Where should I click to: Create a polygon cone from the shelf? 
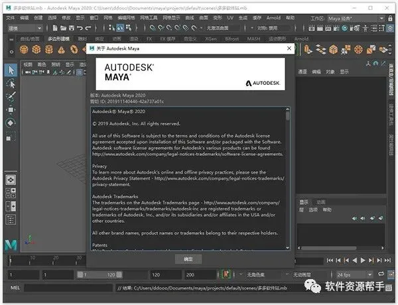61,49
